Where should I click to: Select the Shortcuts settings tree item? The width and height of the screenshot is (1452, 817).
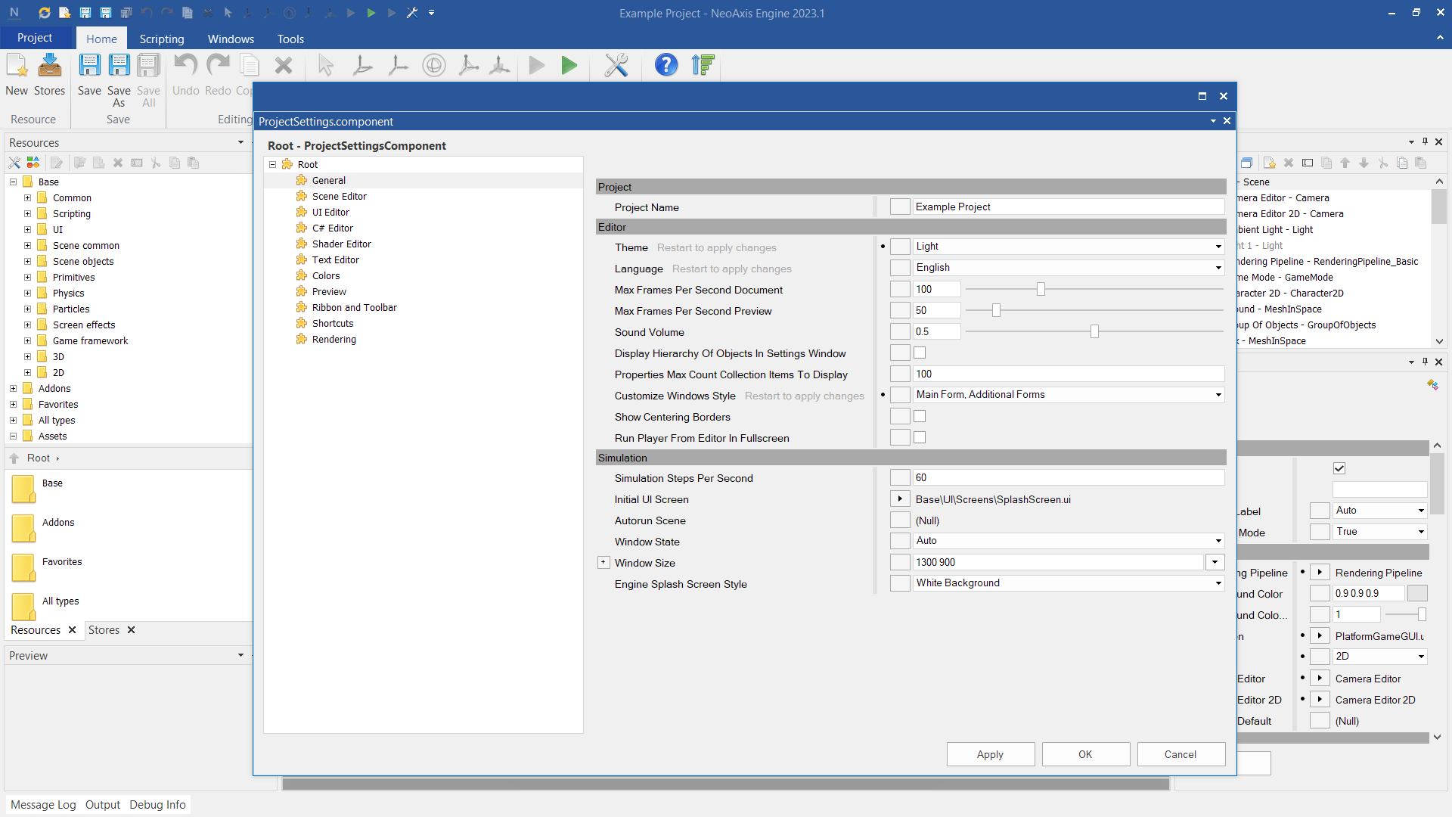[333, 323]
